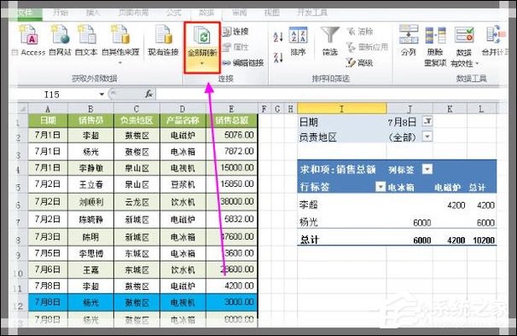Click the fx insert function icon
Image resolution: width=517 pixels, height=336 pixels.
(x=148, y=95)
